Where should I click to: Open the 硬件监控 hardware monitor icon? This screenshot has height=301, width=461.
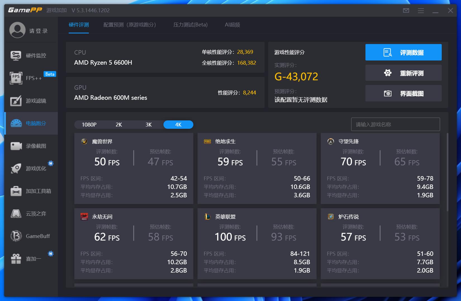pos(16,55)
